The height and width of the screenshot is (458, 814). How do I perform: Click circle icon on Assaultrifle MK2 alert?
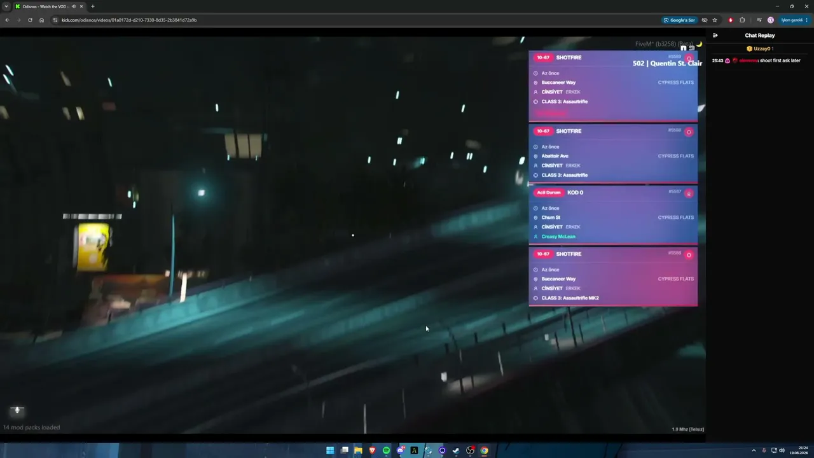point(689,255)
